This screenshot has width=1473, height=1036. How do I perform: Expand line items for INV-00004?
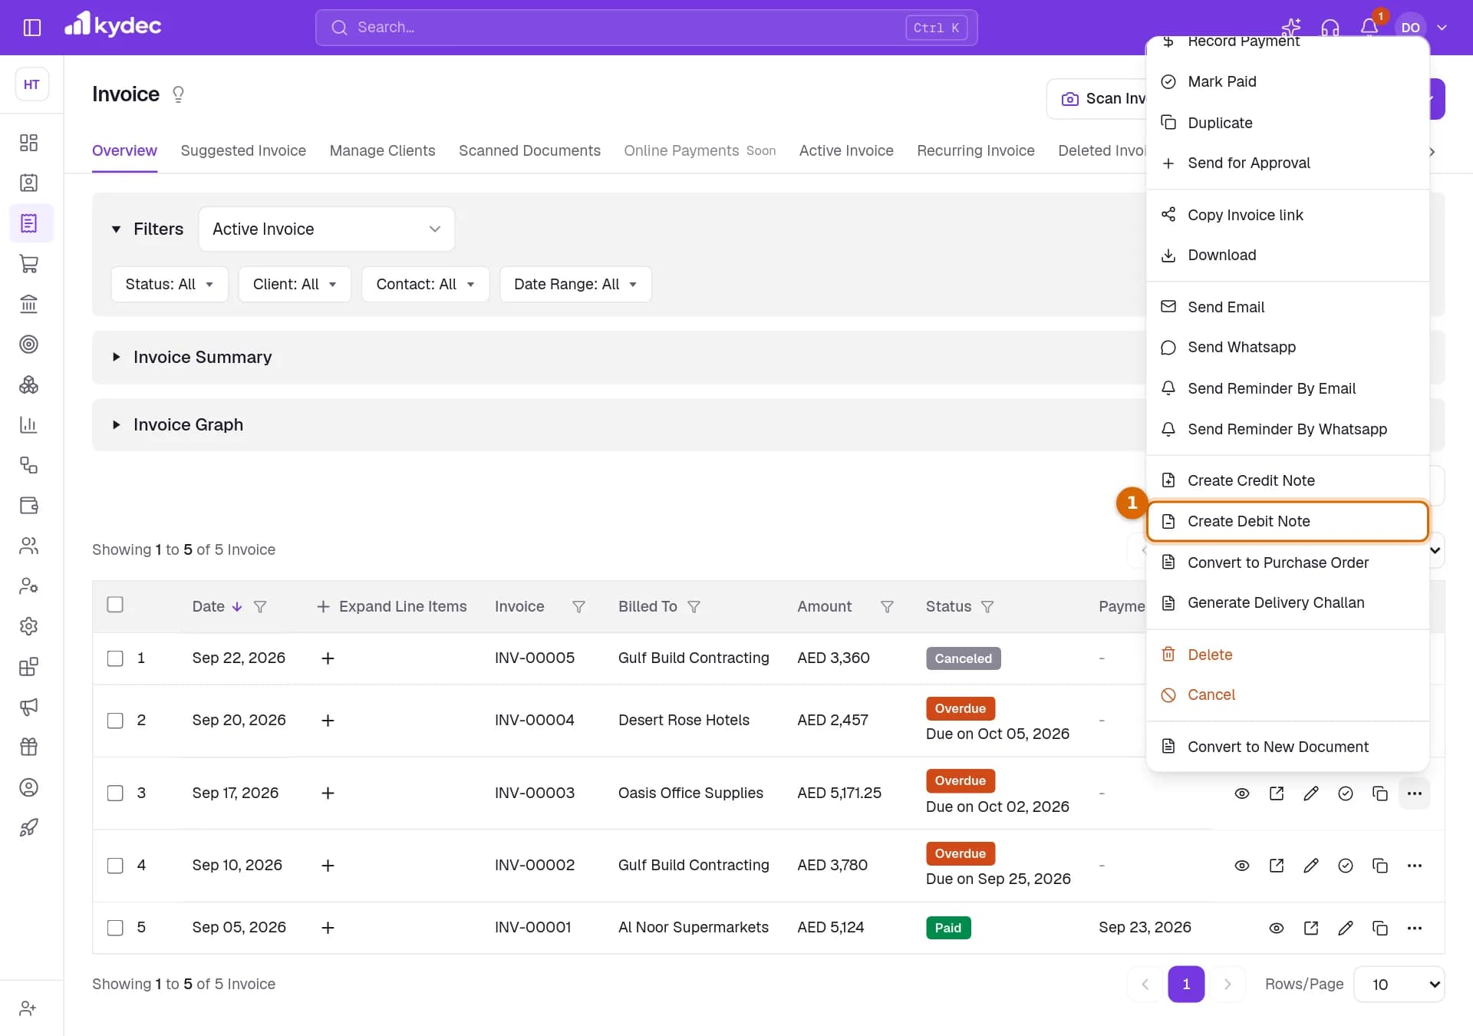pos(328,721)
